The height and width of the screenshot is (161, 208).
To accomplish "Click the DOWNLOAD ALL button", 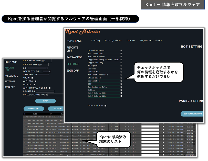I will pyautogui.click(x=34, y=109).
